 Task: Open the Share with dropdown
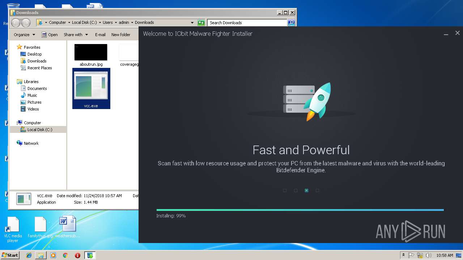pos(76,35)
